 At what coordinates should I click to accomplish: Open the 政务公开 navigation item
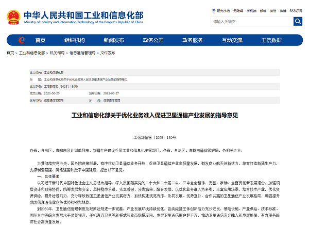(x=153, y=40)
